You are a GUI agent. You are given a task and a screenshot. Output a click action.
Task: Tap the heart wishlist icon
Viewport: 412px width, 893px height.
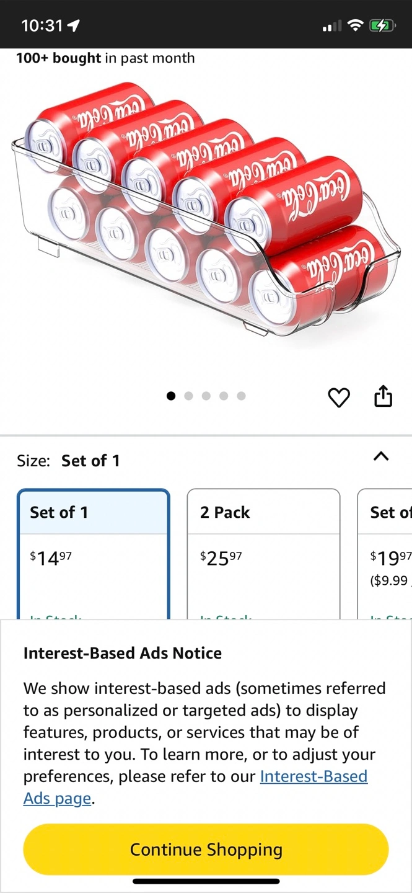[x=339, y=397]
